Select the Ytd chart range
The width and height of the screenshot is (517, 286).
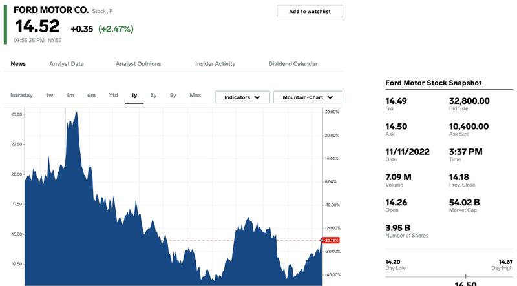(113, 95)
